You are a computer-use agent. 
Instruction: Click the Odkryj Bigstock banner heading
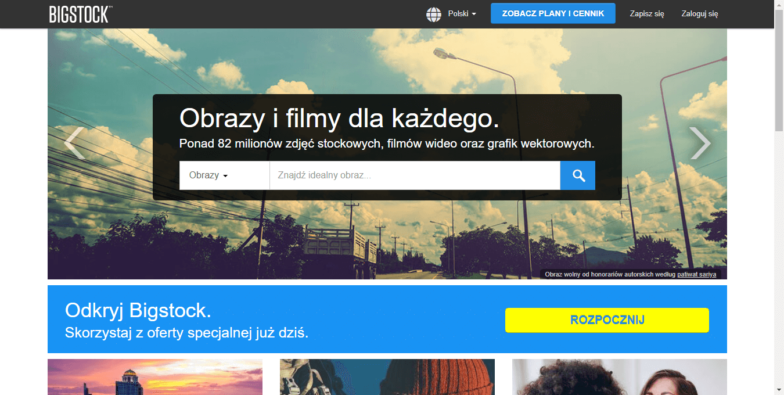[138, 311]
